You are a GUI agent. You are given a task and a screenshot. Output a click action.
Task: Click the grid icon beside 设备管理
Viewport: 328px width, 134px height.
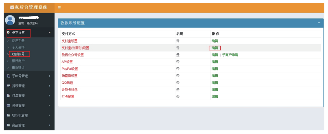(x=8, y=105)
